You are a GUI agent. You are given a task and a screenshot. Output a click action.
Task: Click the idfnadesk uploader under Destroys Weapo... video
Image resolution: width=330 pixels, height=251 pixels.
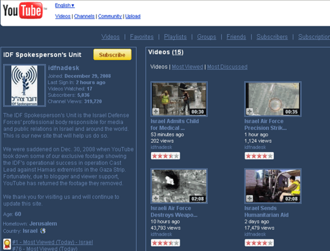pyautogui.click(x=161, y=234)
